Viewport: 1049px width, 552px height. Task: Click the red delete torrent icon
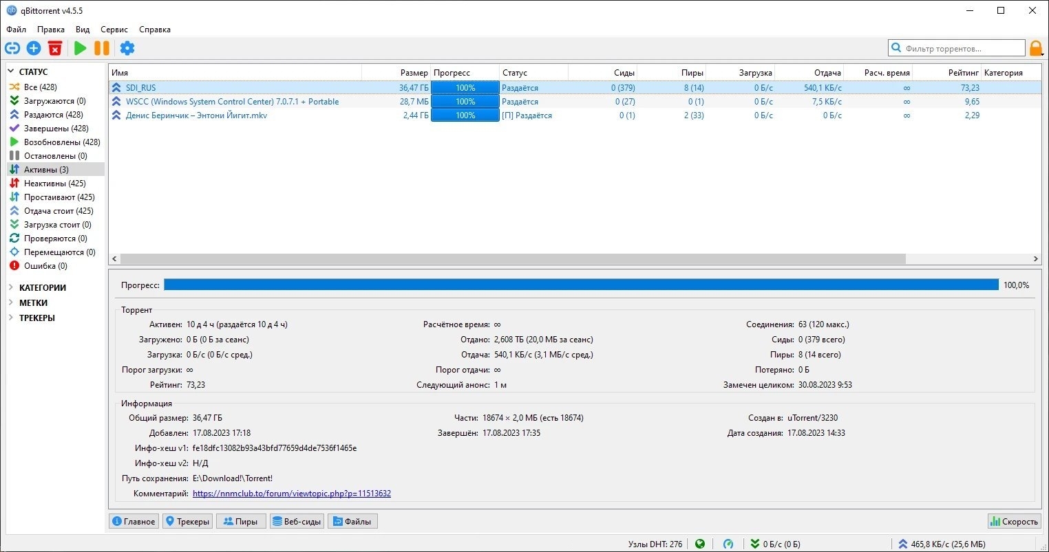[55, 48]
